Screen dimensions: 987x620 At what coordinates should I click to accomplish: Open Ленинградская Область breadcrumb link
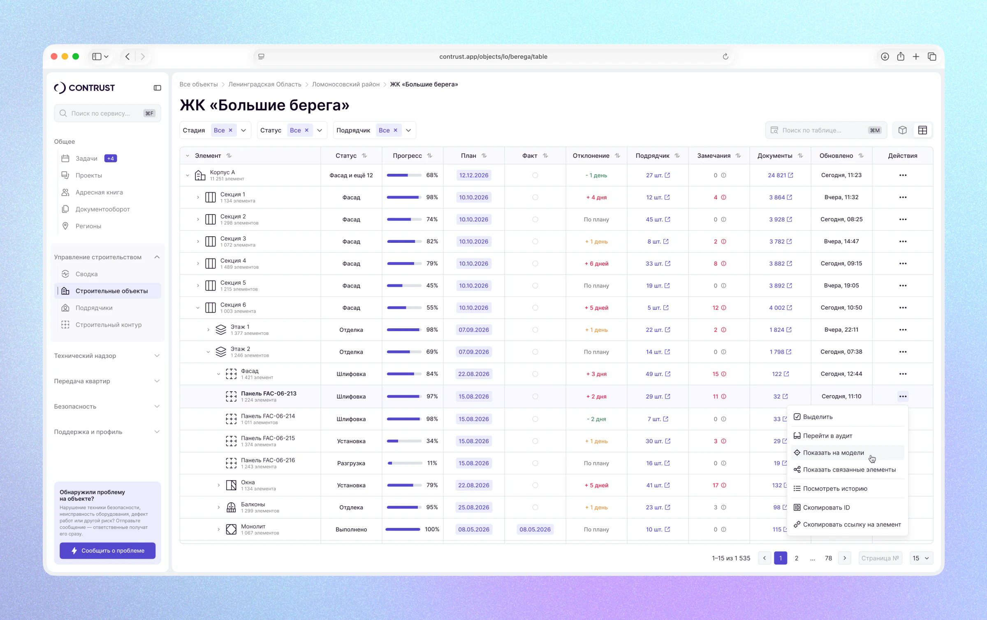(x=265, y=84)
